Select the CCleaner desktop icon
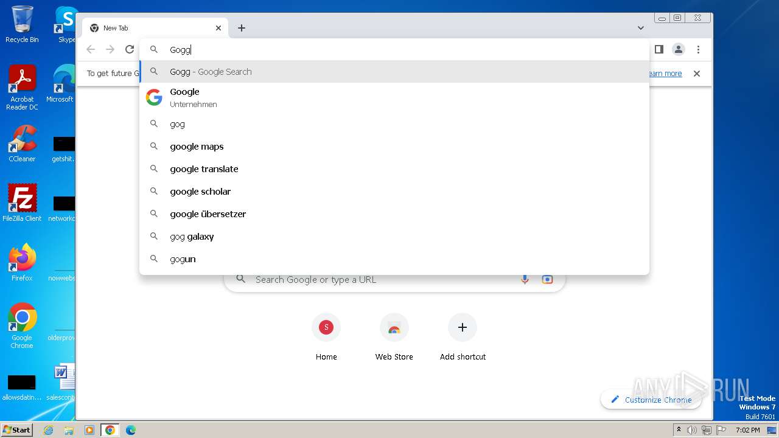The image size is (779, 438). 22,144
